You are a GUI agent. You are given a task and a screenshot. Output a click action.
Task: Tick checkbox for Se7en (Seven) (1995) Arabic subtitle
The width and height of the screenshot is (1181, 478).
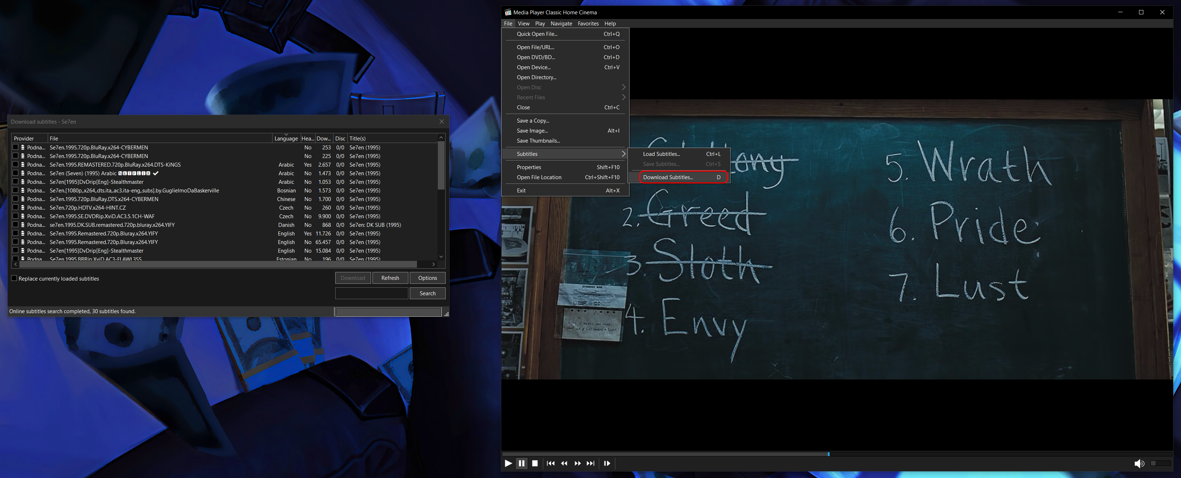click(15, 173)
